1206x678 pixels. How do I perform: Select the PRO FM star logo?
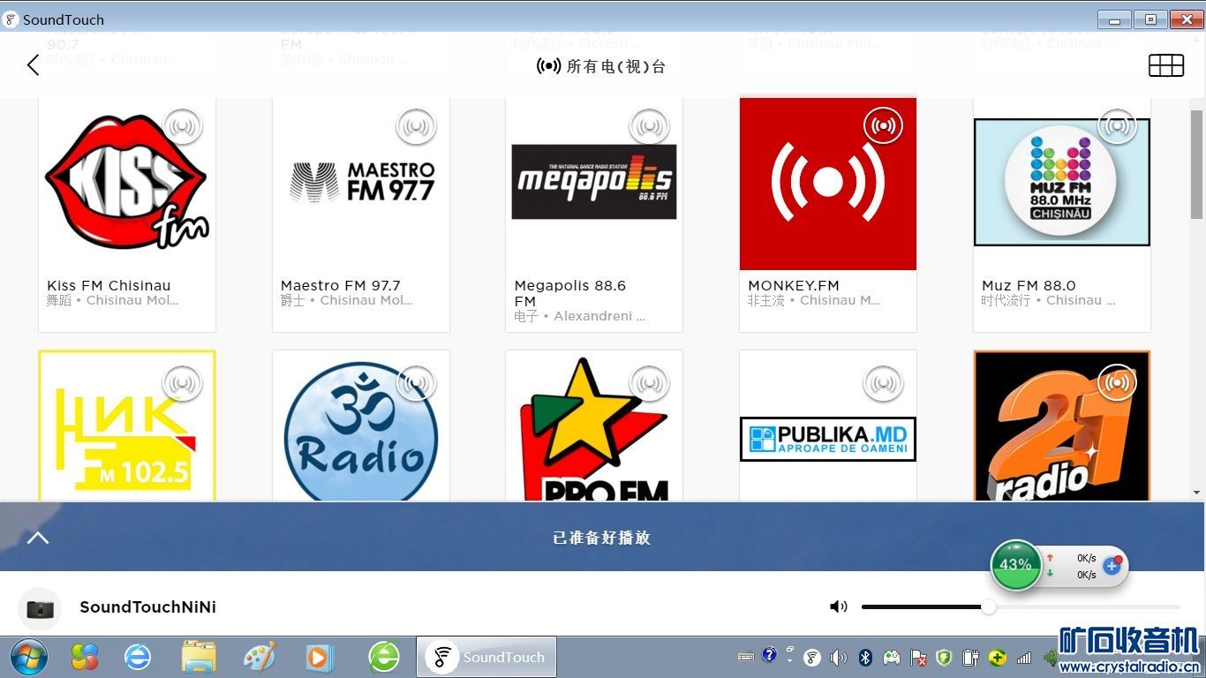point(594,429)
